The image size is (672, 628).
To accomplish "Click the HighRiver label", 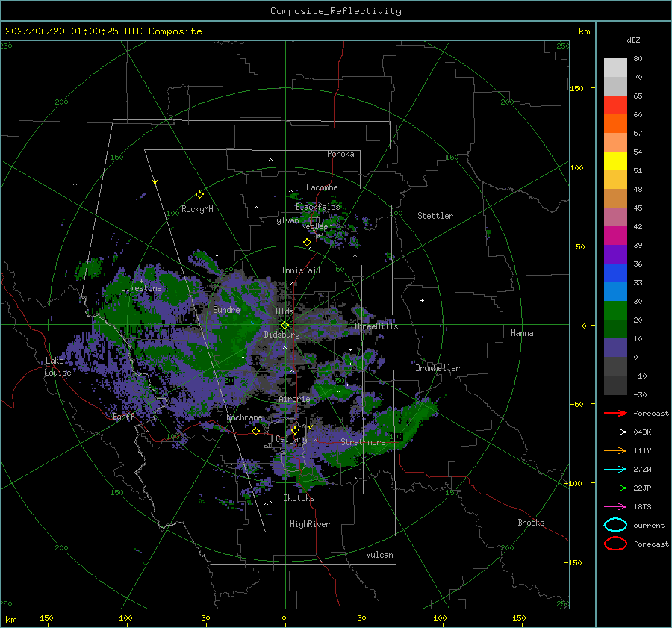I will (x=310, y=524).
